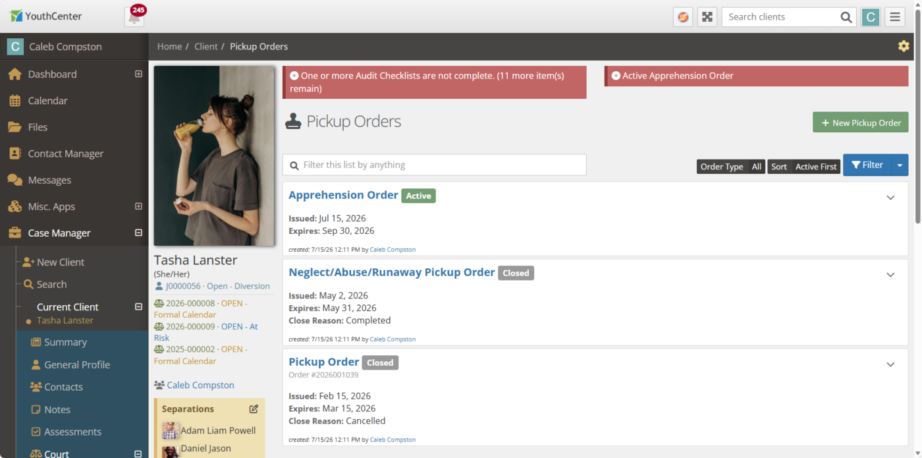This screenshot has height=458, width=922.
Task: Open Neglect/Abuse/Runaway Pickup Order link
Action: [392, 272]
